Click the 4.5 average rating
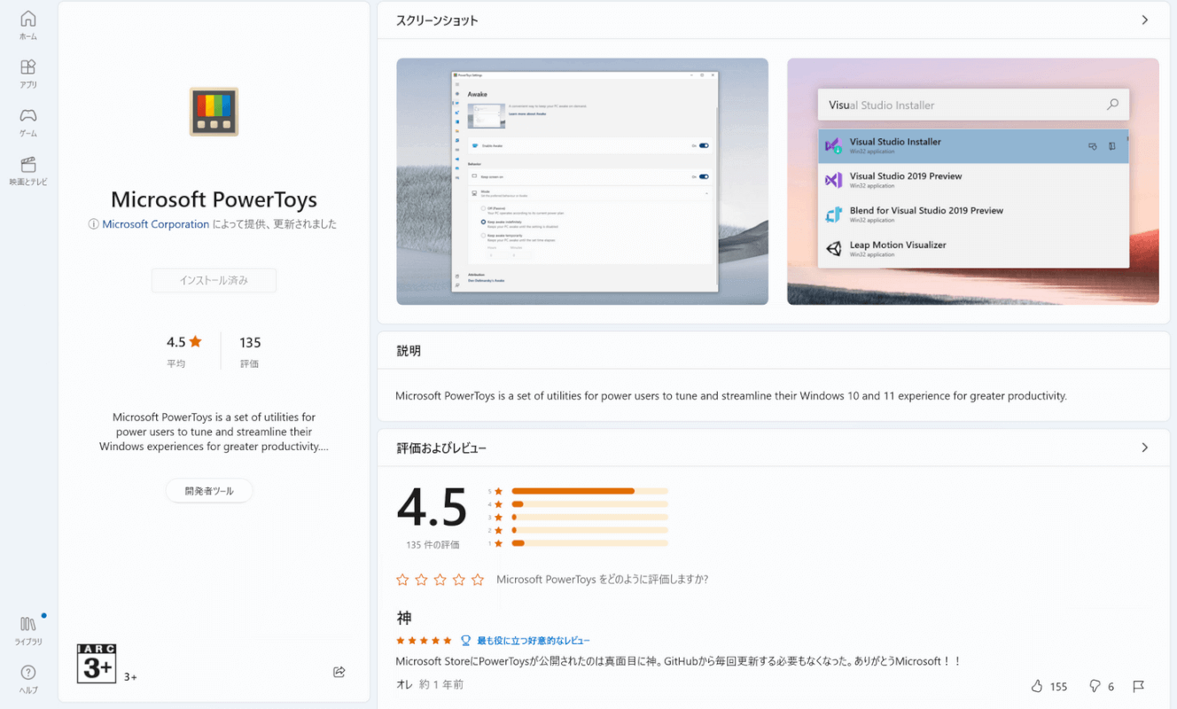Screen dimensions: 1177x709 tap(184, 342)
